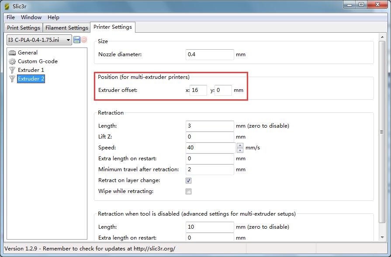
Task: Click the Lift Z input field
Action: (210, 137)
